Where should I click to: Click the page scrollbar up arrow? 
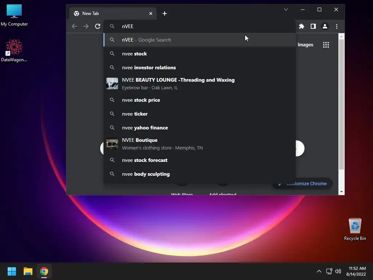click(341, 36)
